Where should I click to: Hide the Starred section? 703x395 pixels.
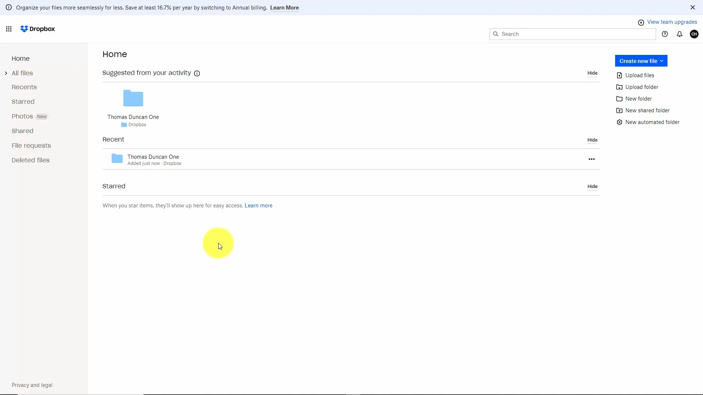click(592, 187)
